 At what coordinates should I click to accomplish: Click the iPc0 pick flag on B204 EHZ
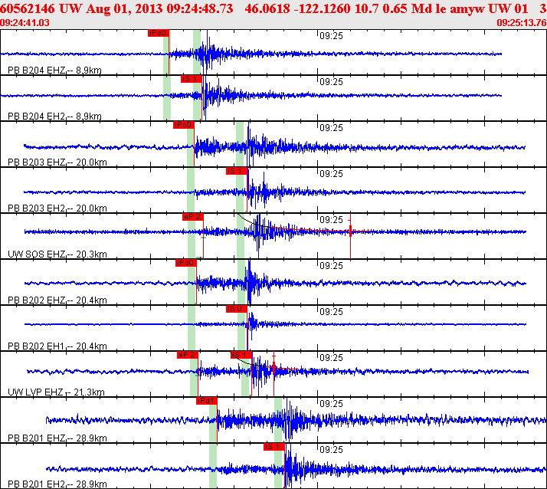point(159,33)
